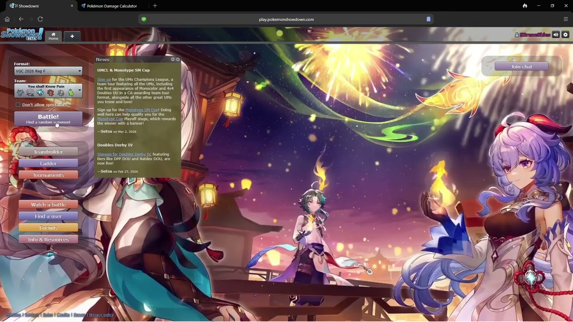Click the bookmark icon in address bar
Screen dimensions: 573x322
428,19
